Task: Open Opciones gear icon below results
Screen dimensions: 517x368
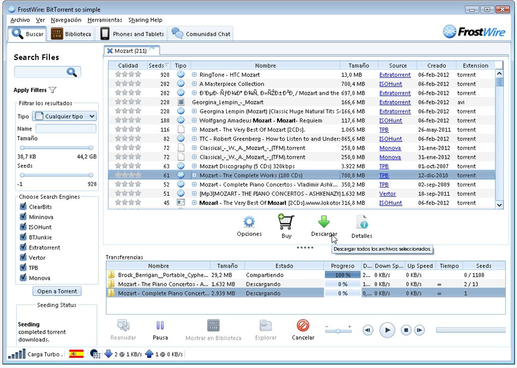Action: (x=249, y=222)
